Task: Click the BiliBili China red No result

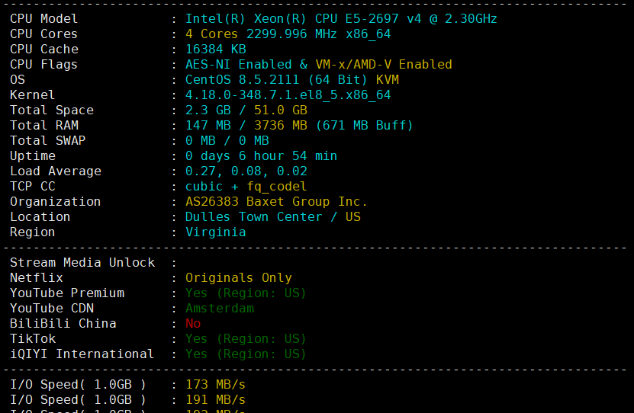Action: point(193,323)
